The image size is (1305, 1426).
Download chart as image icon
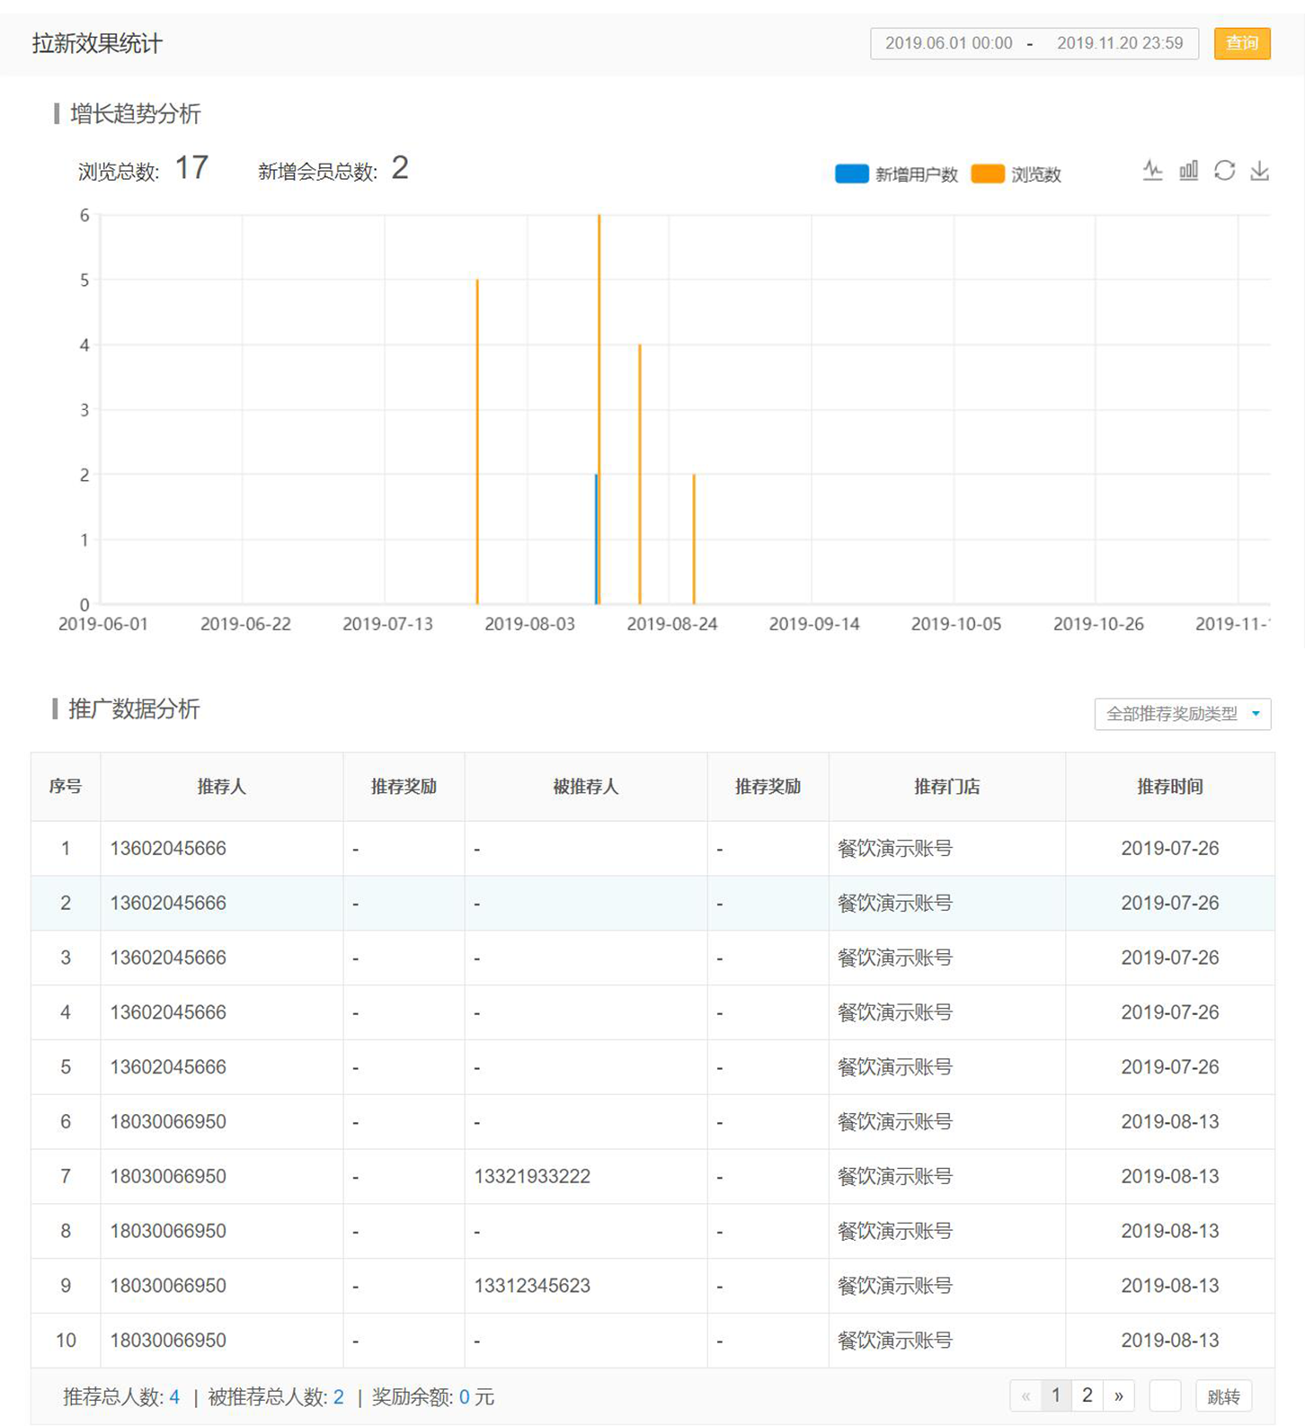[1260, 170]
